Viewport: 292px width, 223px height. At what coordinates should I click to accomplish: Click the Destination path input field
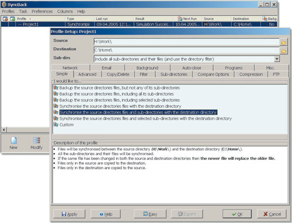coord(186,50)
